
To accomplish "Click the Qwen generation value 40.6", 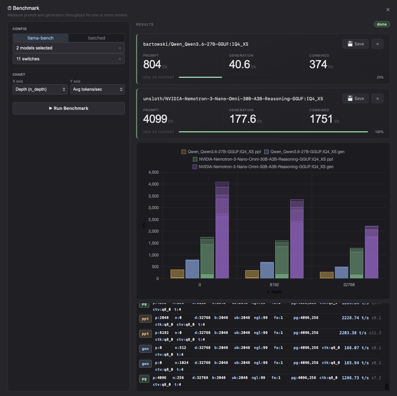I will pyautogui.click(x=239, y=64).
